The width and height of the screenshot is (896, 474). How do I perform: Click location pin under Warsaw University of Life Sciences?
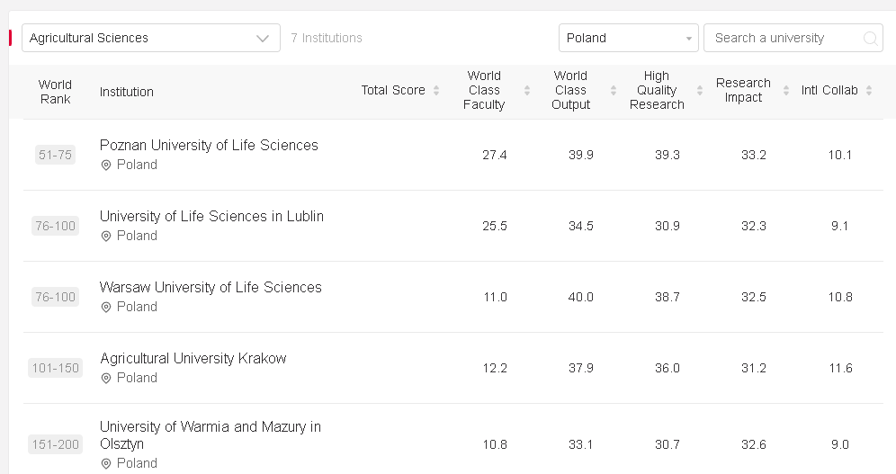106,308
